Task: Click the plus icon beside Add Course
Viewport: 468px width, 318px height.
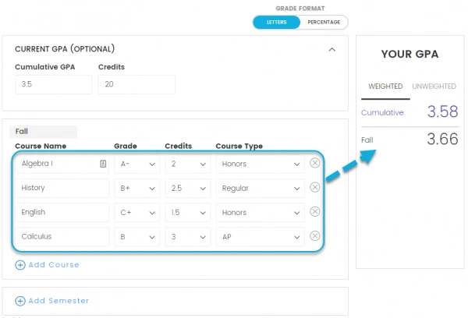Action: pos(20,265)
